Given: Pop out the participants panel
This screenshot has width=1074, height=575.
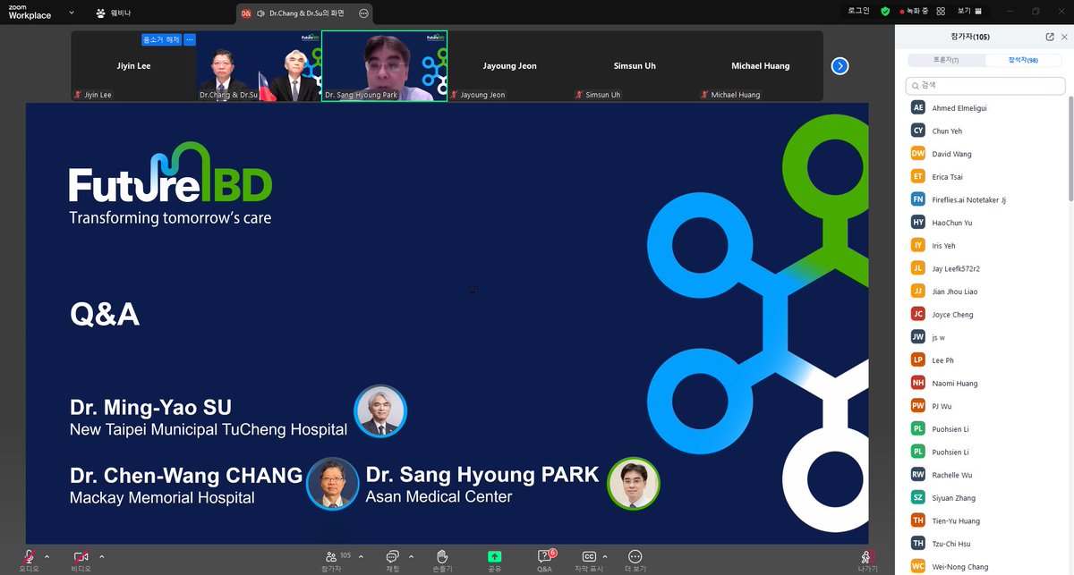Looking at the screenshot, I should [x=1050, y=37].
